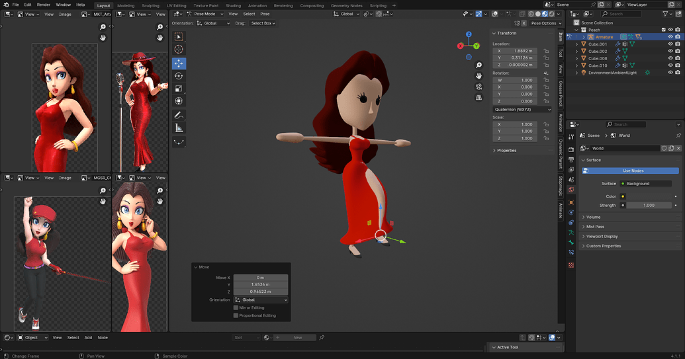
Task: Open the World properties tab icon
Action: click(571, 190)
